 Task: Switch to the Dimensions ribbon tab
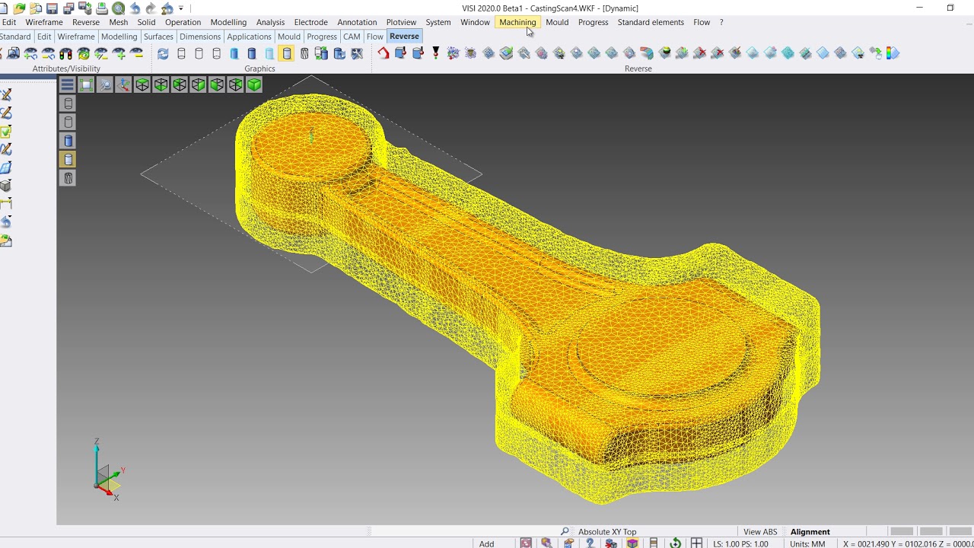tap(200, 37)
